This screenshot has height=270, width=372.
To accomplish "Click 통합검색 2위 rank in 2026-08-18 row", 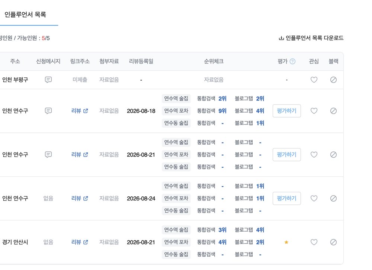I will click(212, 99).
